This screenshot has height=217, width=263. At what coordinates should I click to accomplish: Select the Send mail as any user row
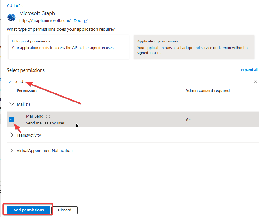pyautogui.click(x=124, y=119)
